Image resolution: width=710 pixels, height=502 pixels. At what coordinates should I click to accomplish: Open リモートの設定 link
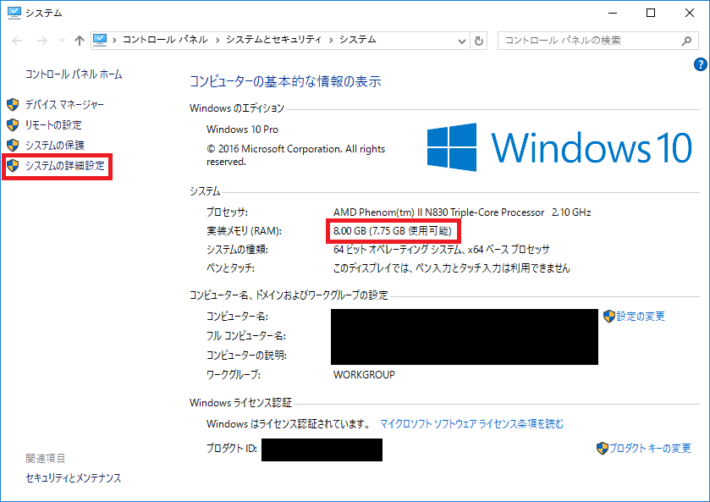pos(53,125)
